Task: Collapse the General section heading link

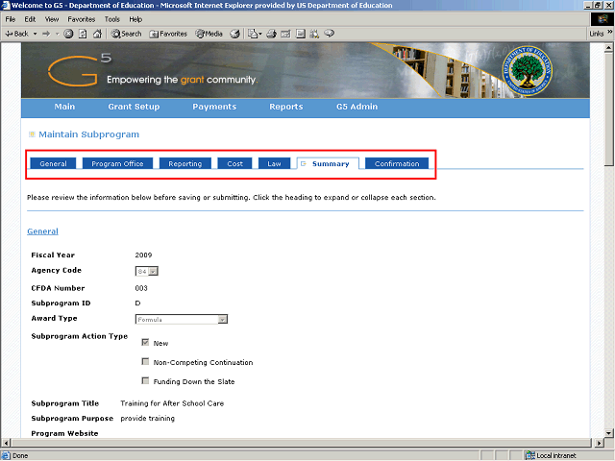Action: (x=42, y=231)
